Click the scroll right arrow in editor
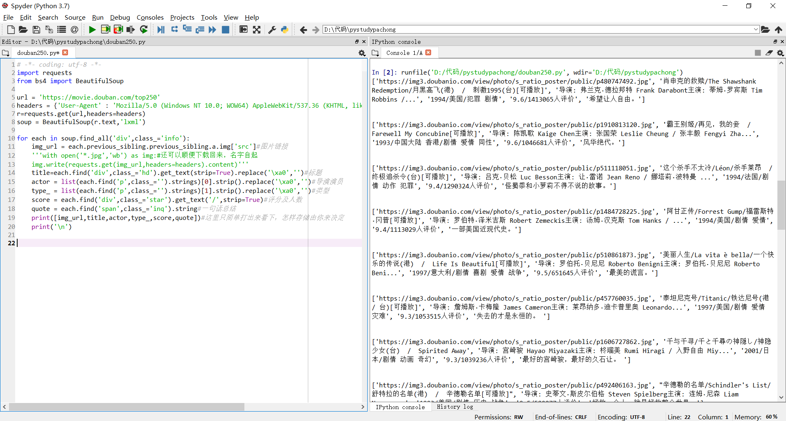 click(363, 407)
